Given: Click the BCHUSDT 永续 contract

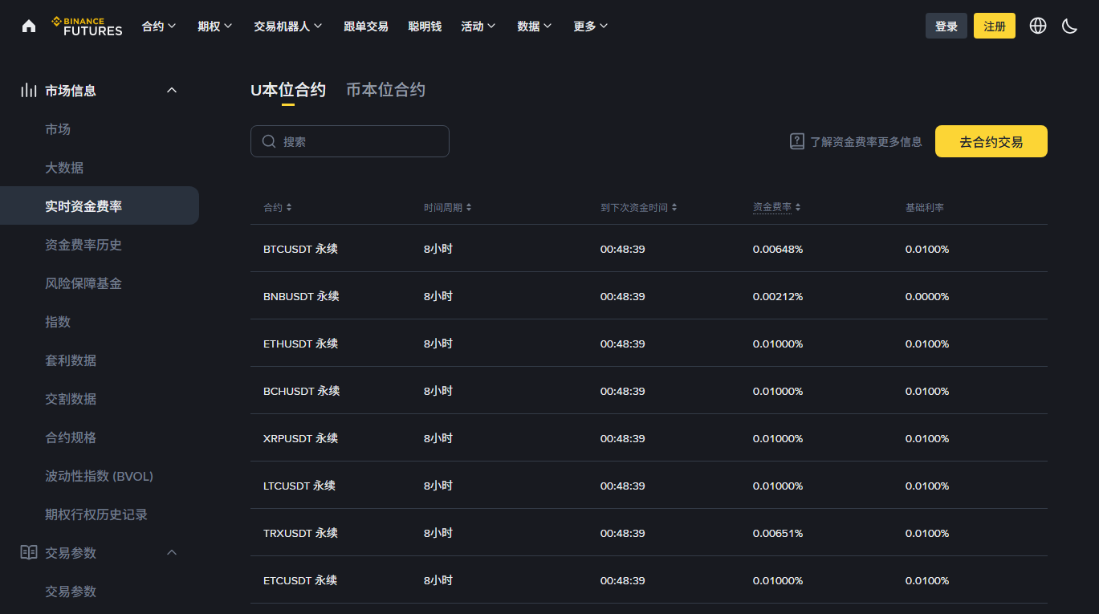Looking at the screenshot, I should [x=302, y=391].
